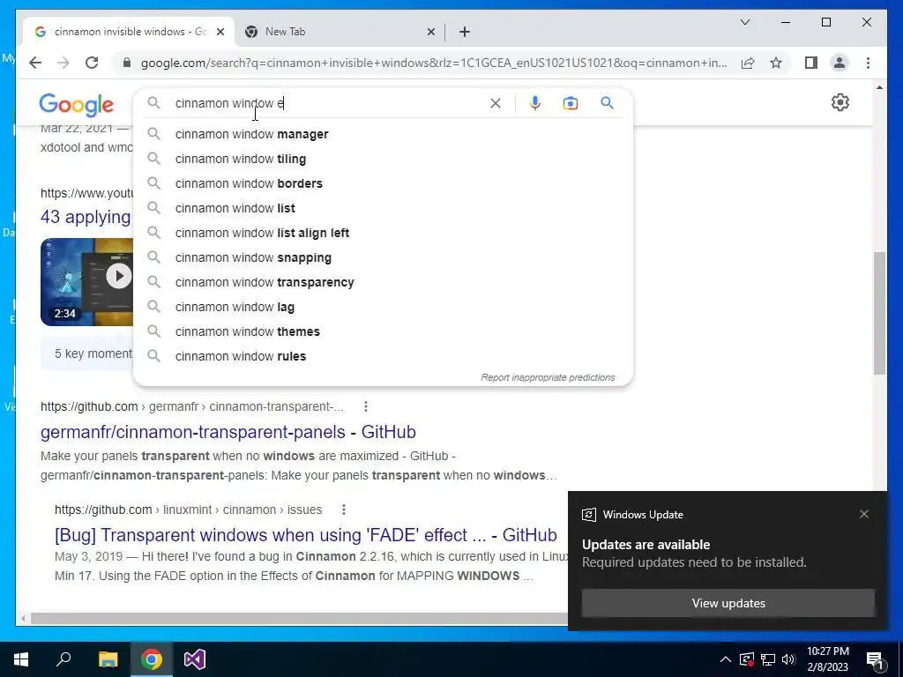
Task: Open the volume control in system tray
Action: (x=788, y=659)
